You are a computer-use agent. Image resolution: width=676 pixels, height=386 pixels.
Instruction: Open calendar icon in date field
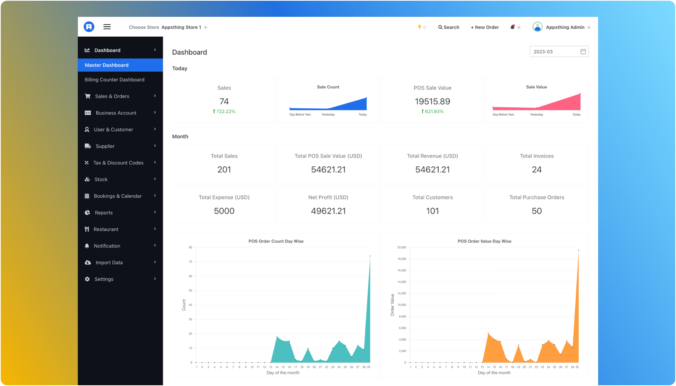[583, 51]
